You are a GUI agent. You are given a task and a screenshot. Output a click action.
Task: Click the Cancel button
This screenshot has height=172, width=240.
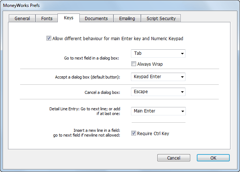tap(174, 158)
